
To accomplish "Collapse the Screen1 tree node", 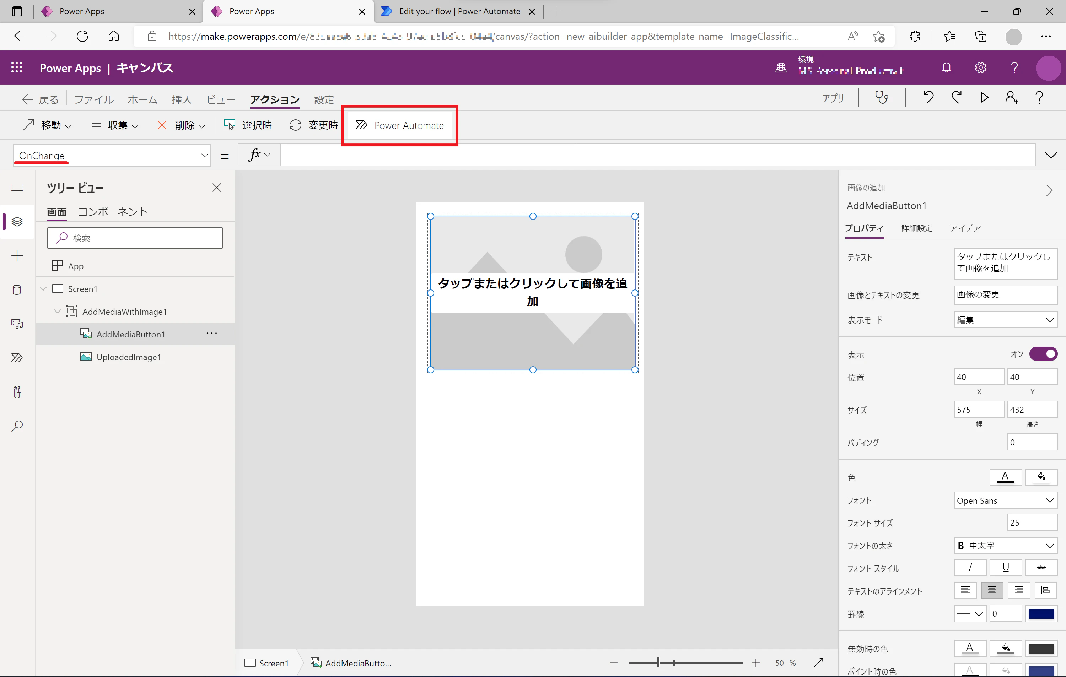I will pyautogui.click(x=43, y=288).
